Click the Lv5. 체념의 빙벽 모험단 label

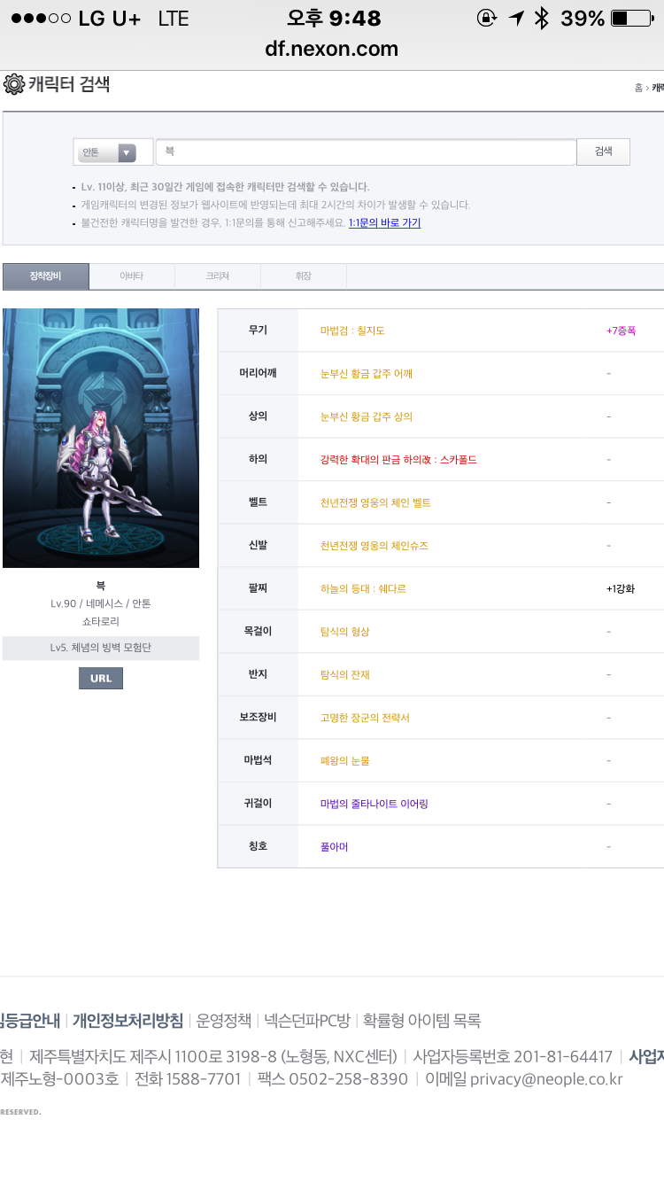point(101,648)
